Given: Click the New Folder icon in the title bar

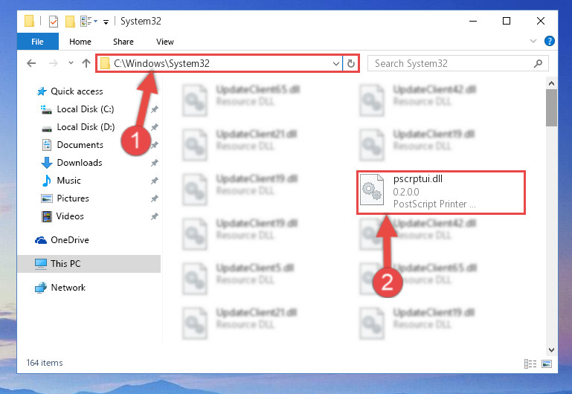Looking at the screenshot, I should (70, 22).
